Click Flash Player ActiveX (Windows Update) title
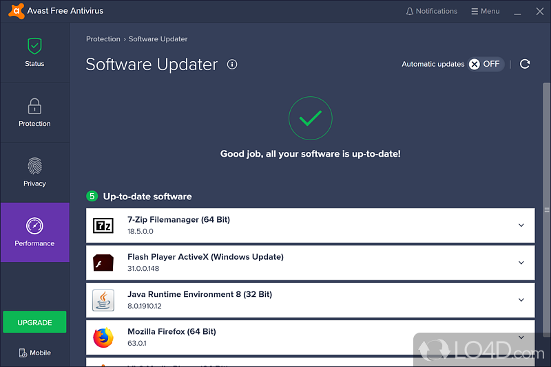This screenshot has height=367, width=551. 205,257
